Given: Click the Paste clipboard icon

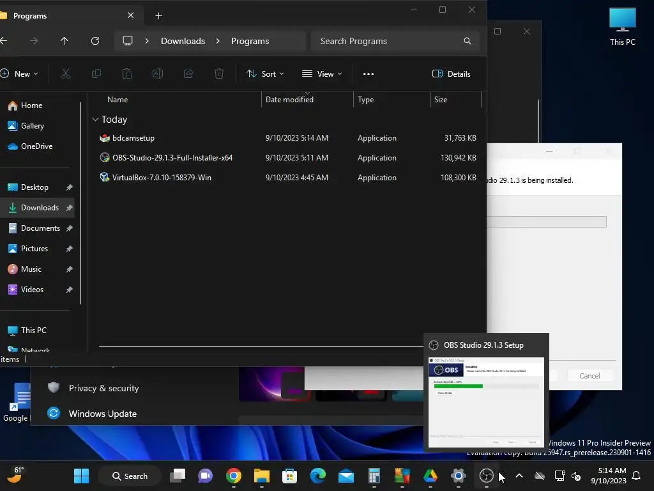Looking at the screenshot, I should pyautogui.click(x=127, y=74).
